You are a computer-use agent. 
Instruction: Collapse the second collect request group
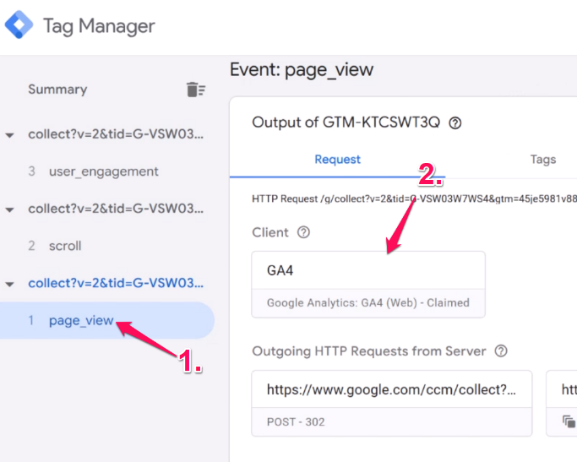(x=10, y=209)
